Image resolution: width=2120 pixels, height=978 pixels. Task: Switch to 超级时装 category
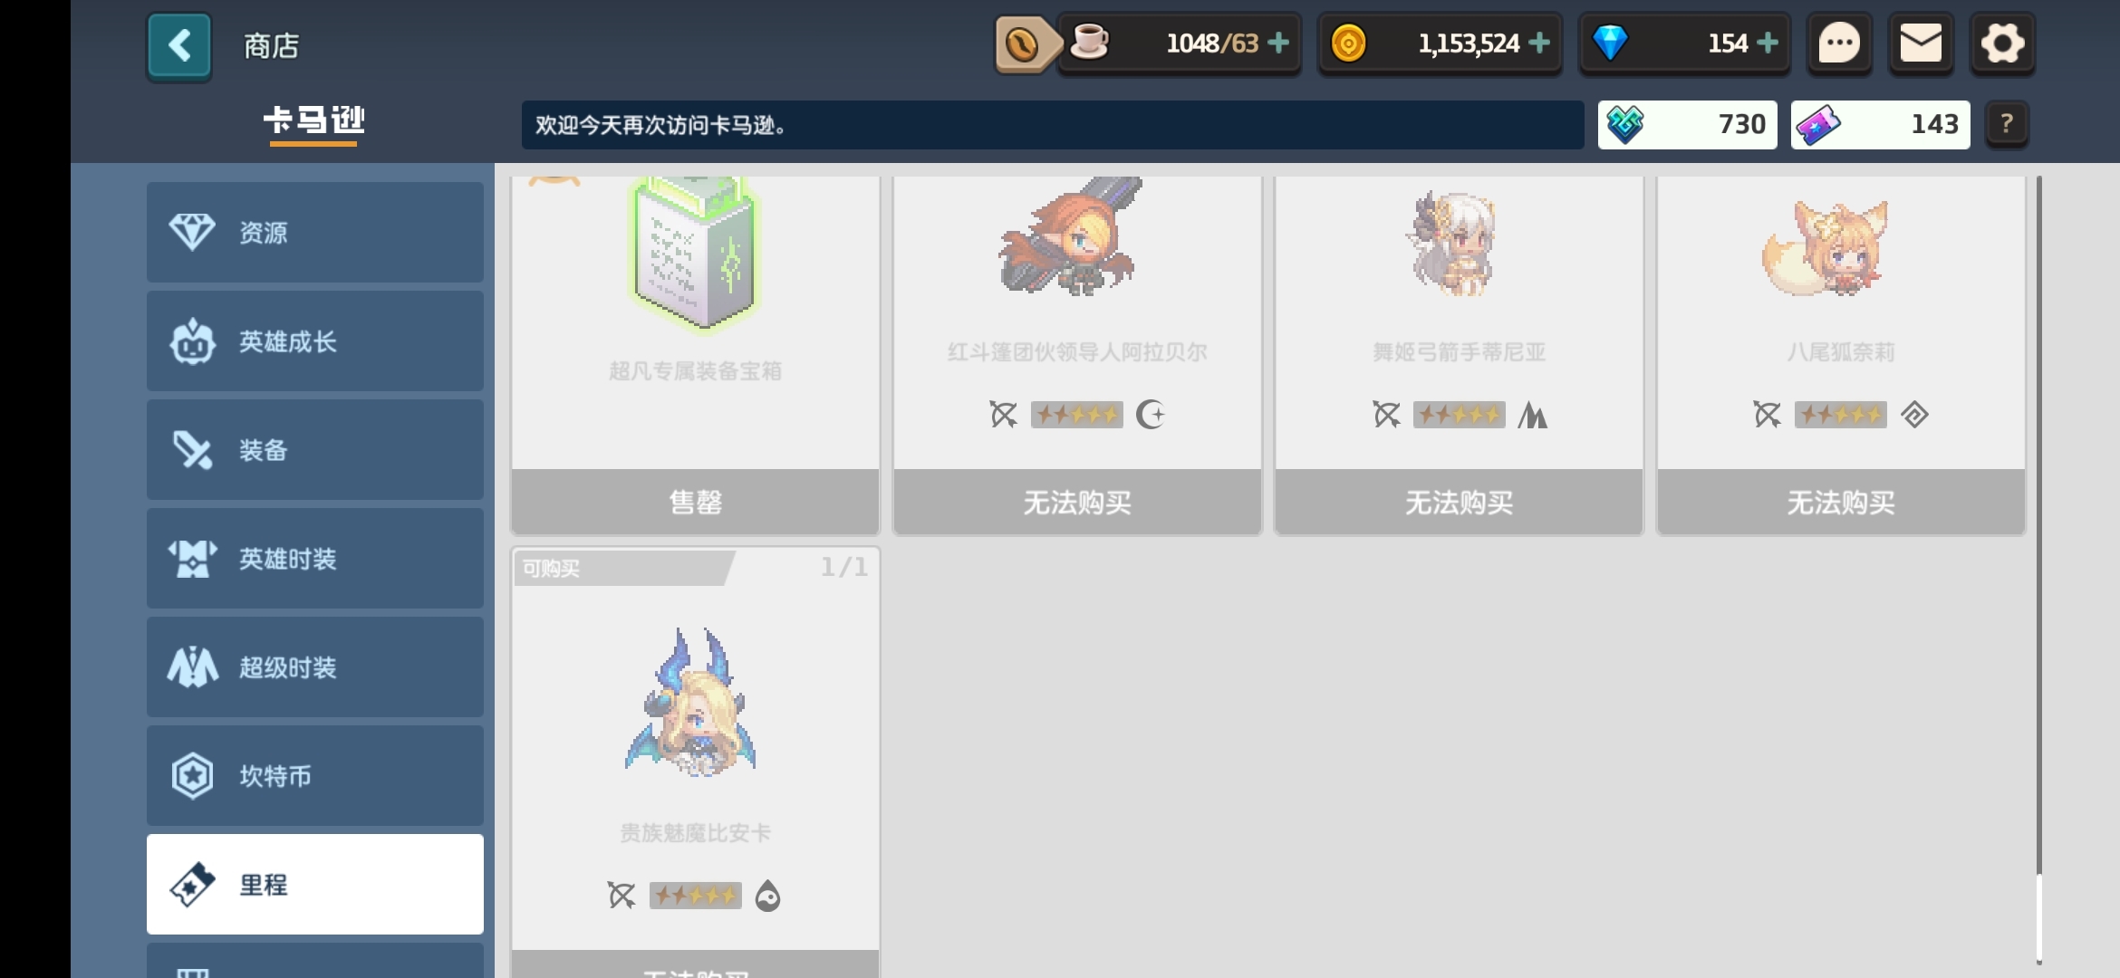(x=315, y=667)
